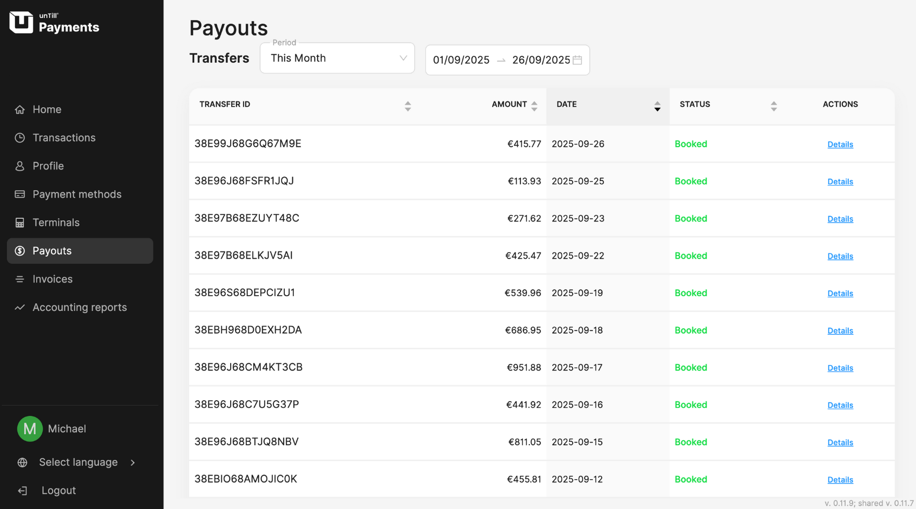Image resolution: width=916 pixels, height=509 pixels.
Task: Click the Logout arrow icon
Action: (23, 491)
